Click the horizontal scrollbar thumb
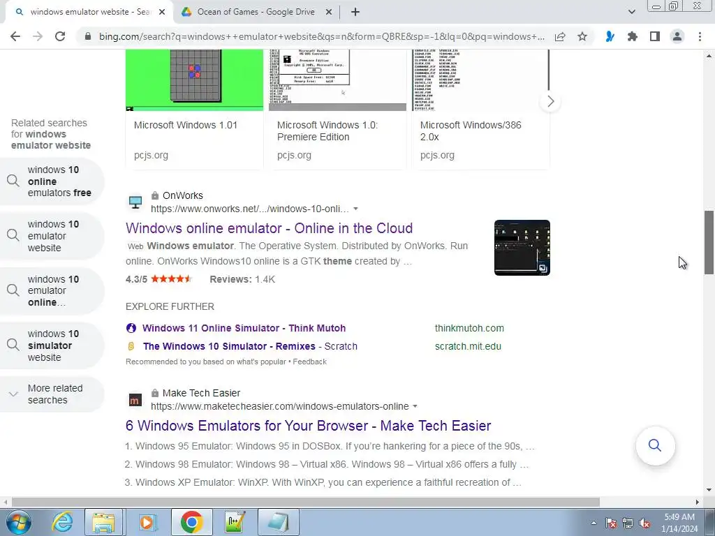The image size is (715, 536). point(306,502)
